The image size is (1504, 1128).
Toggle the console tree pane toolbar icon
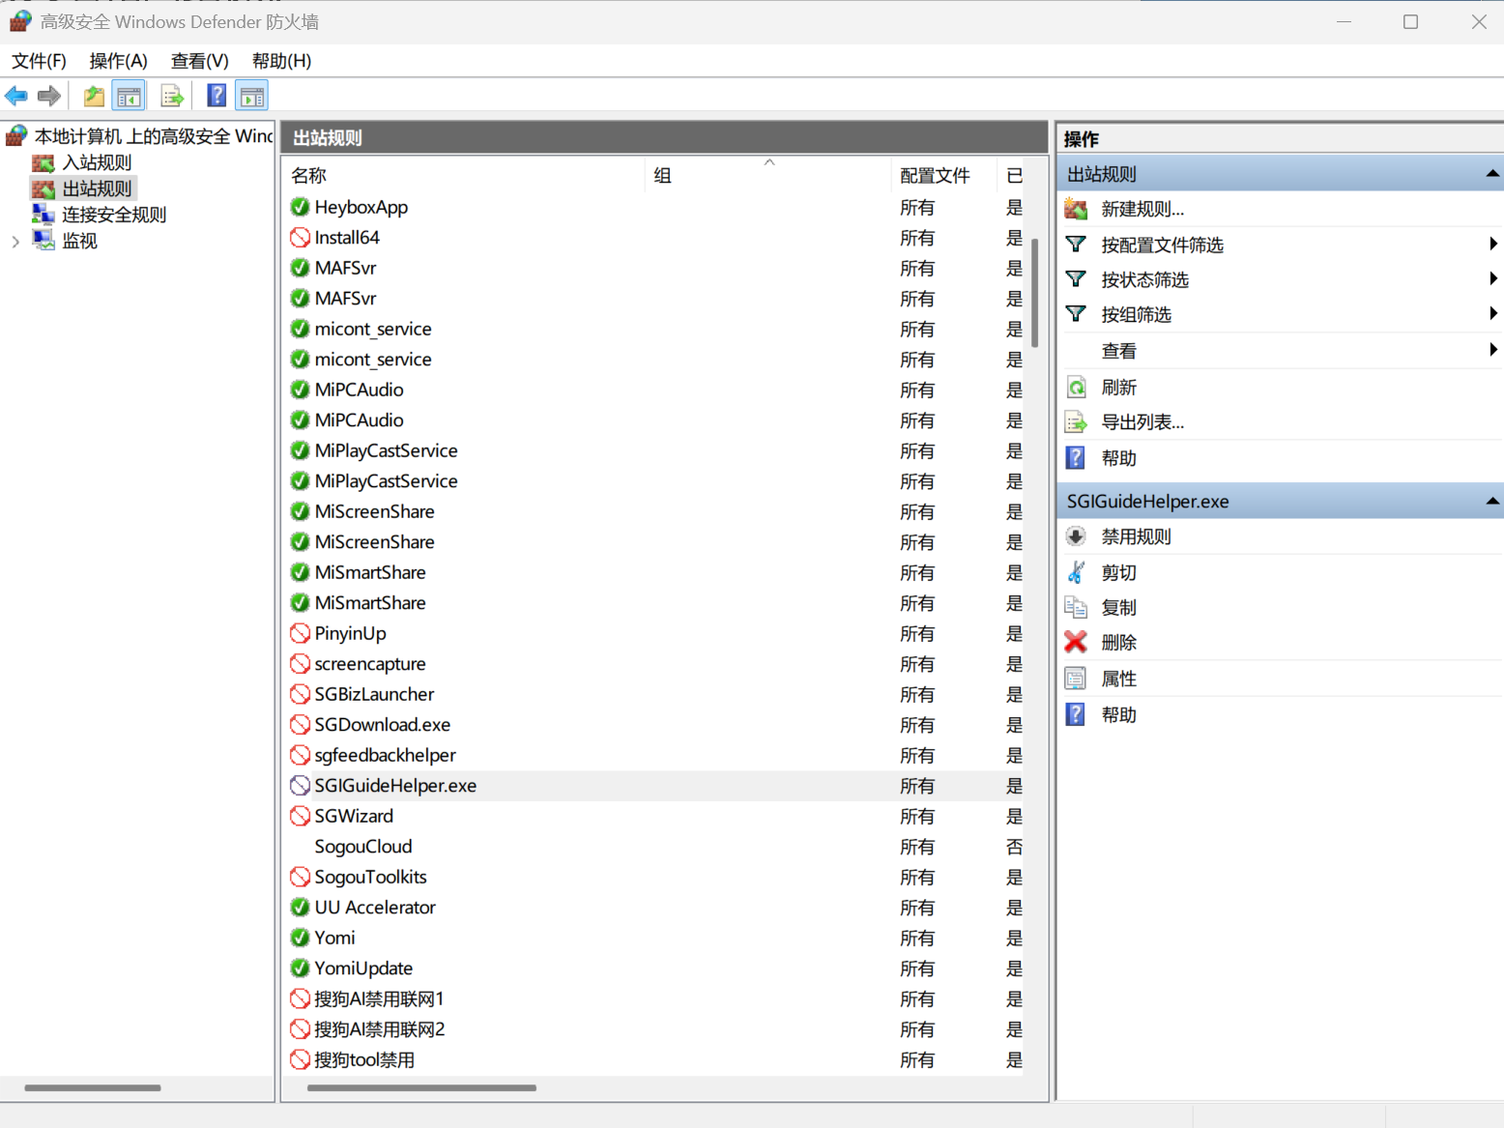129,96
